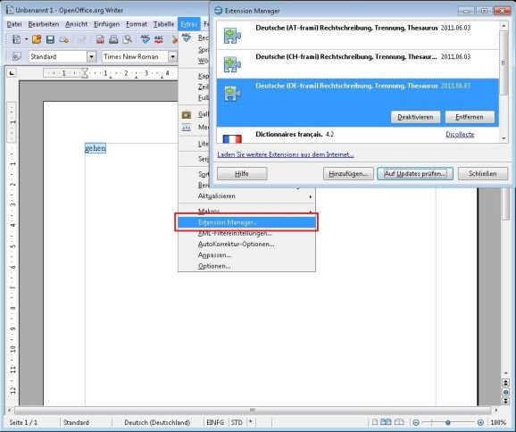Click the extension list scrollbar down arrow

504,138
